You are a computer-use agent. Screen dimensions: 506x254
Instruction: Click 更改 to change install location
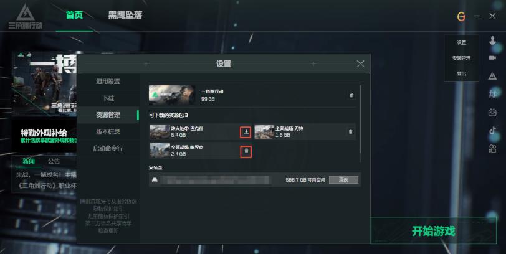[343, 180]
